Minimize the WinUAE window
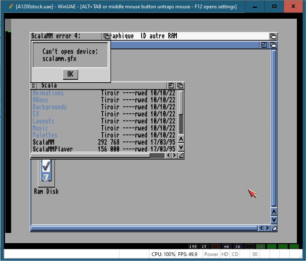The height and width of the screenshot is (261, 306). coord(255,7)
